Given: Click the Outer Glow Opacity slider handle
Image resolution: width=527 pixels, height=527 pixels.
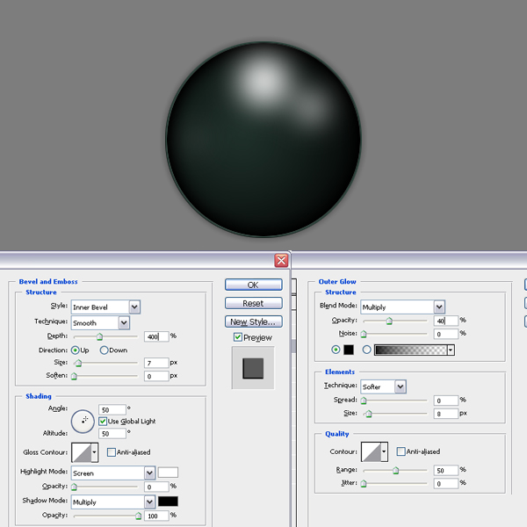Looking at the screenshot, I should 389,321.
